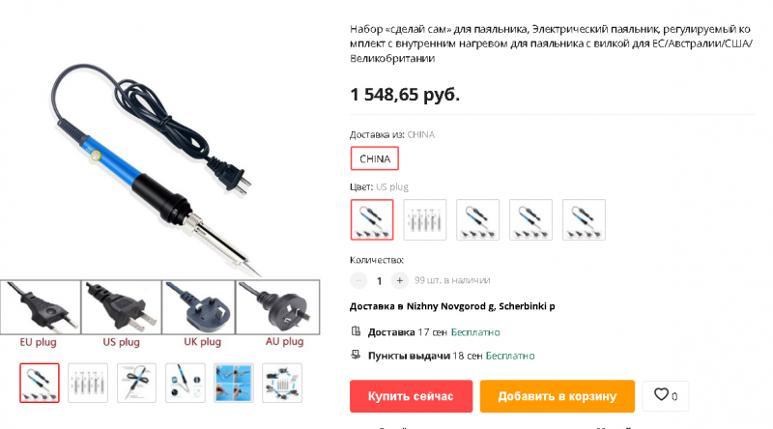Image resolution: width=773 pixels, height=429 pixels.
Task: Open the third gallery thumbnail with coiled cable
Action: [x=136, y=384]
